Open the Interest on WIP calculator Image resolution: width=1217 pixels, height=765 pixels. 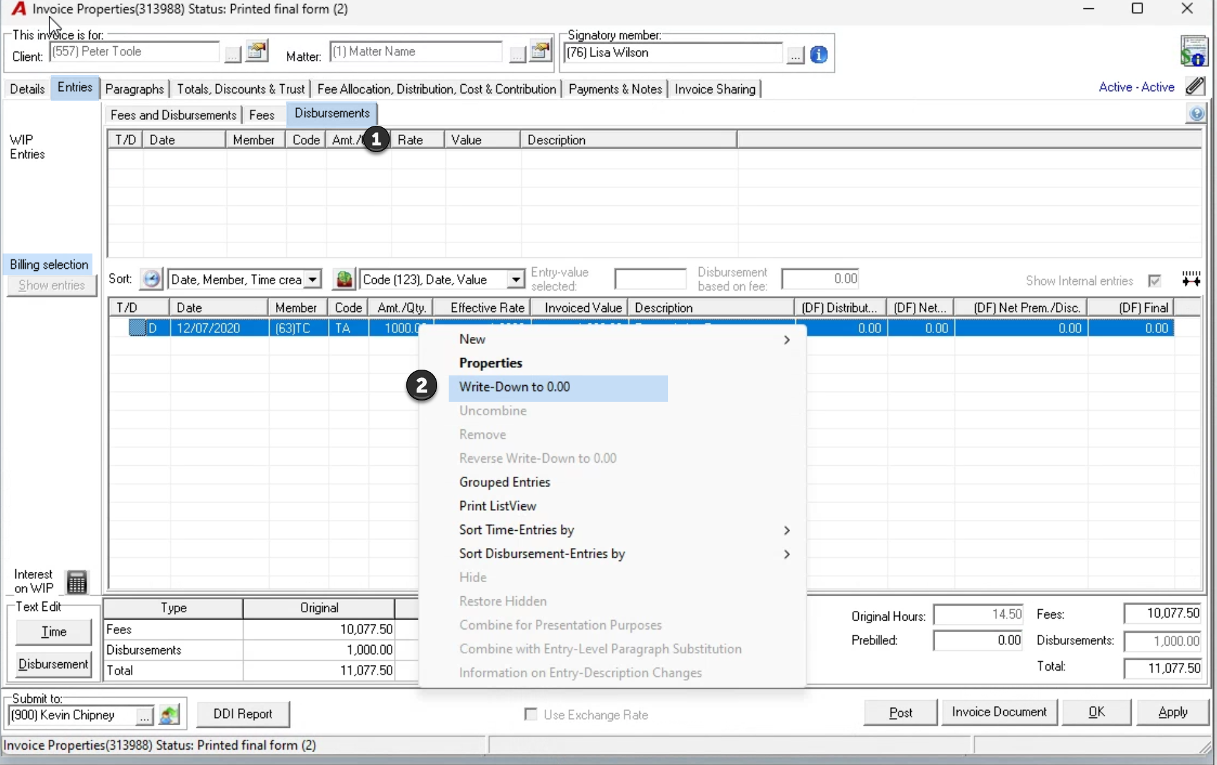click(77, 582)
